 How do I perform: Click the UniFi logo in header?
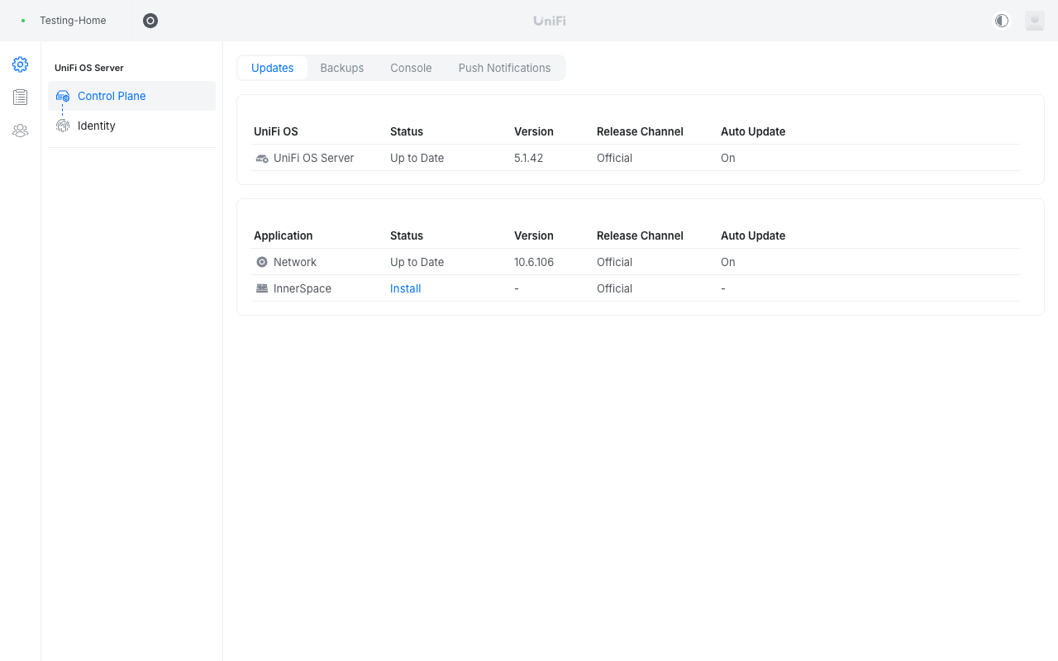550,21
